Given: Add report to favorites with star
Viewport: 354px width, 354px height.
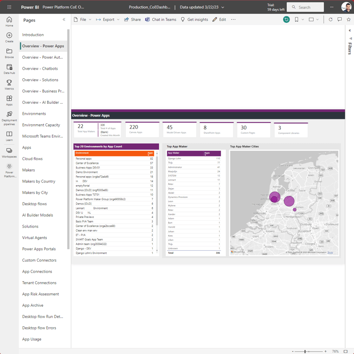Looking at the screenshot, I should click(x=349, y=20).
